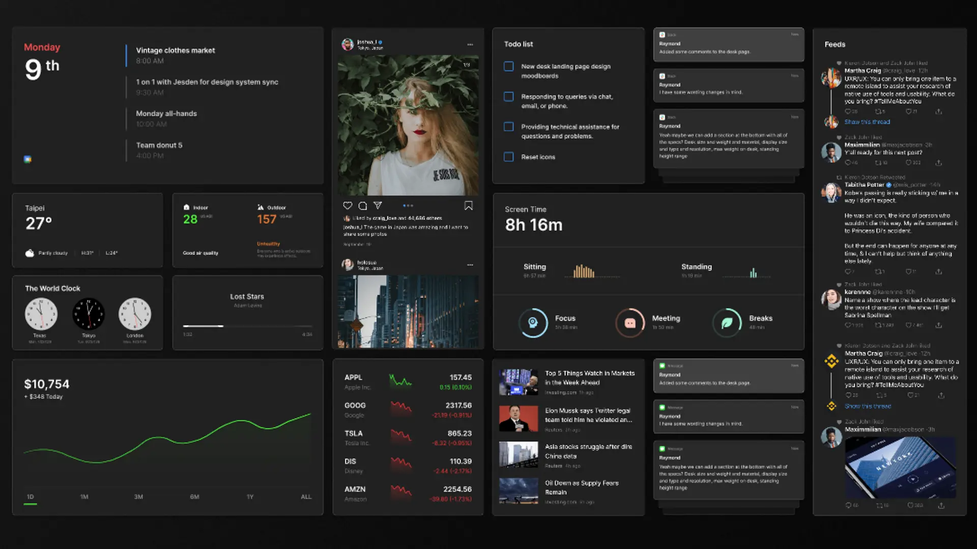Click the Breaks leaf circle icon
The image size is (977, 549).
tap(727, 323)
